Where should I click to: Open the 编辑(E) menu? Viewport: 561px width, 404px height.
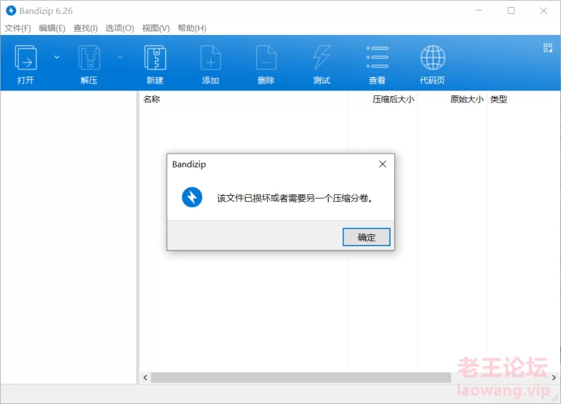click(52, 28)
